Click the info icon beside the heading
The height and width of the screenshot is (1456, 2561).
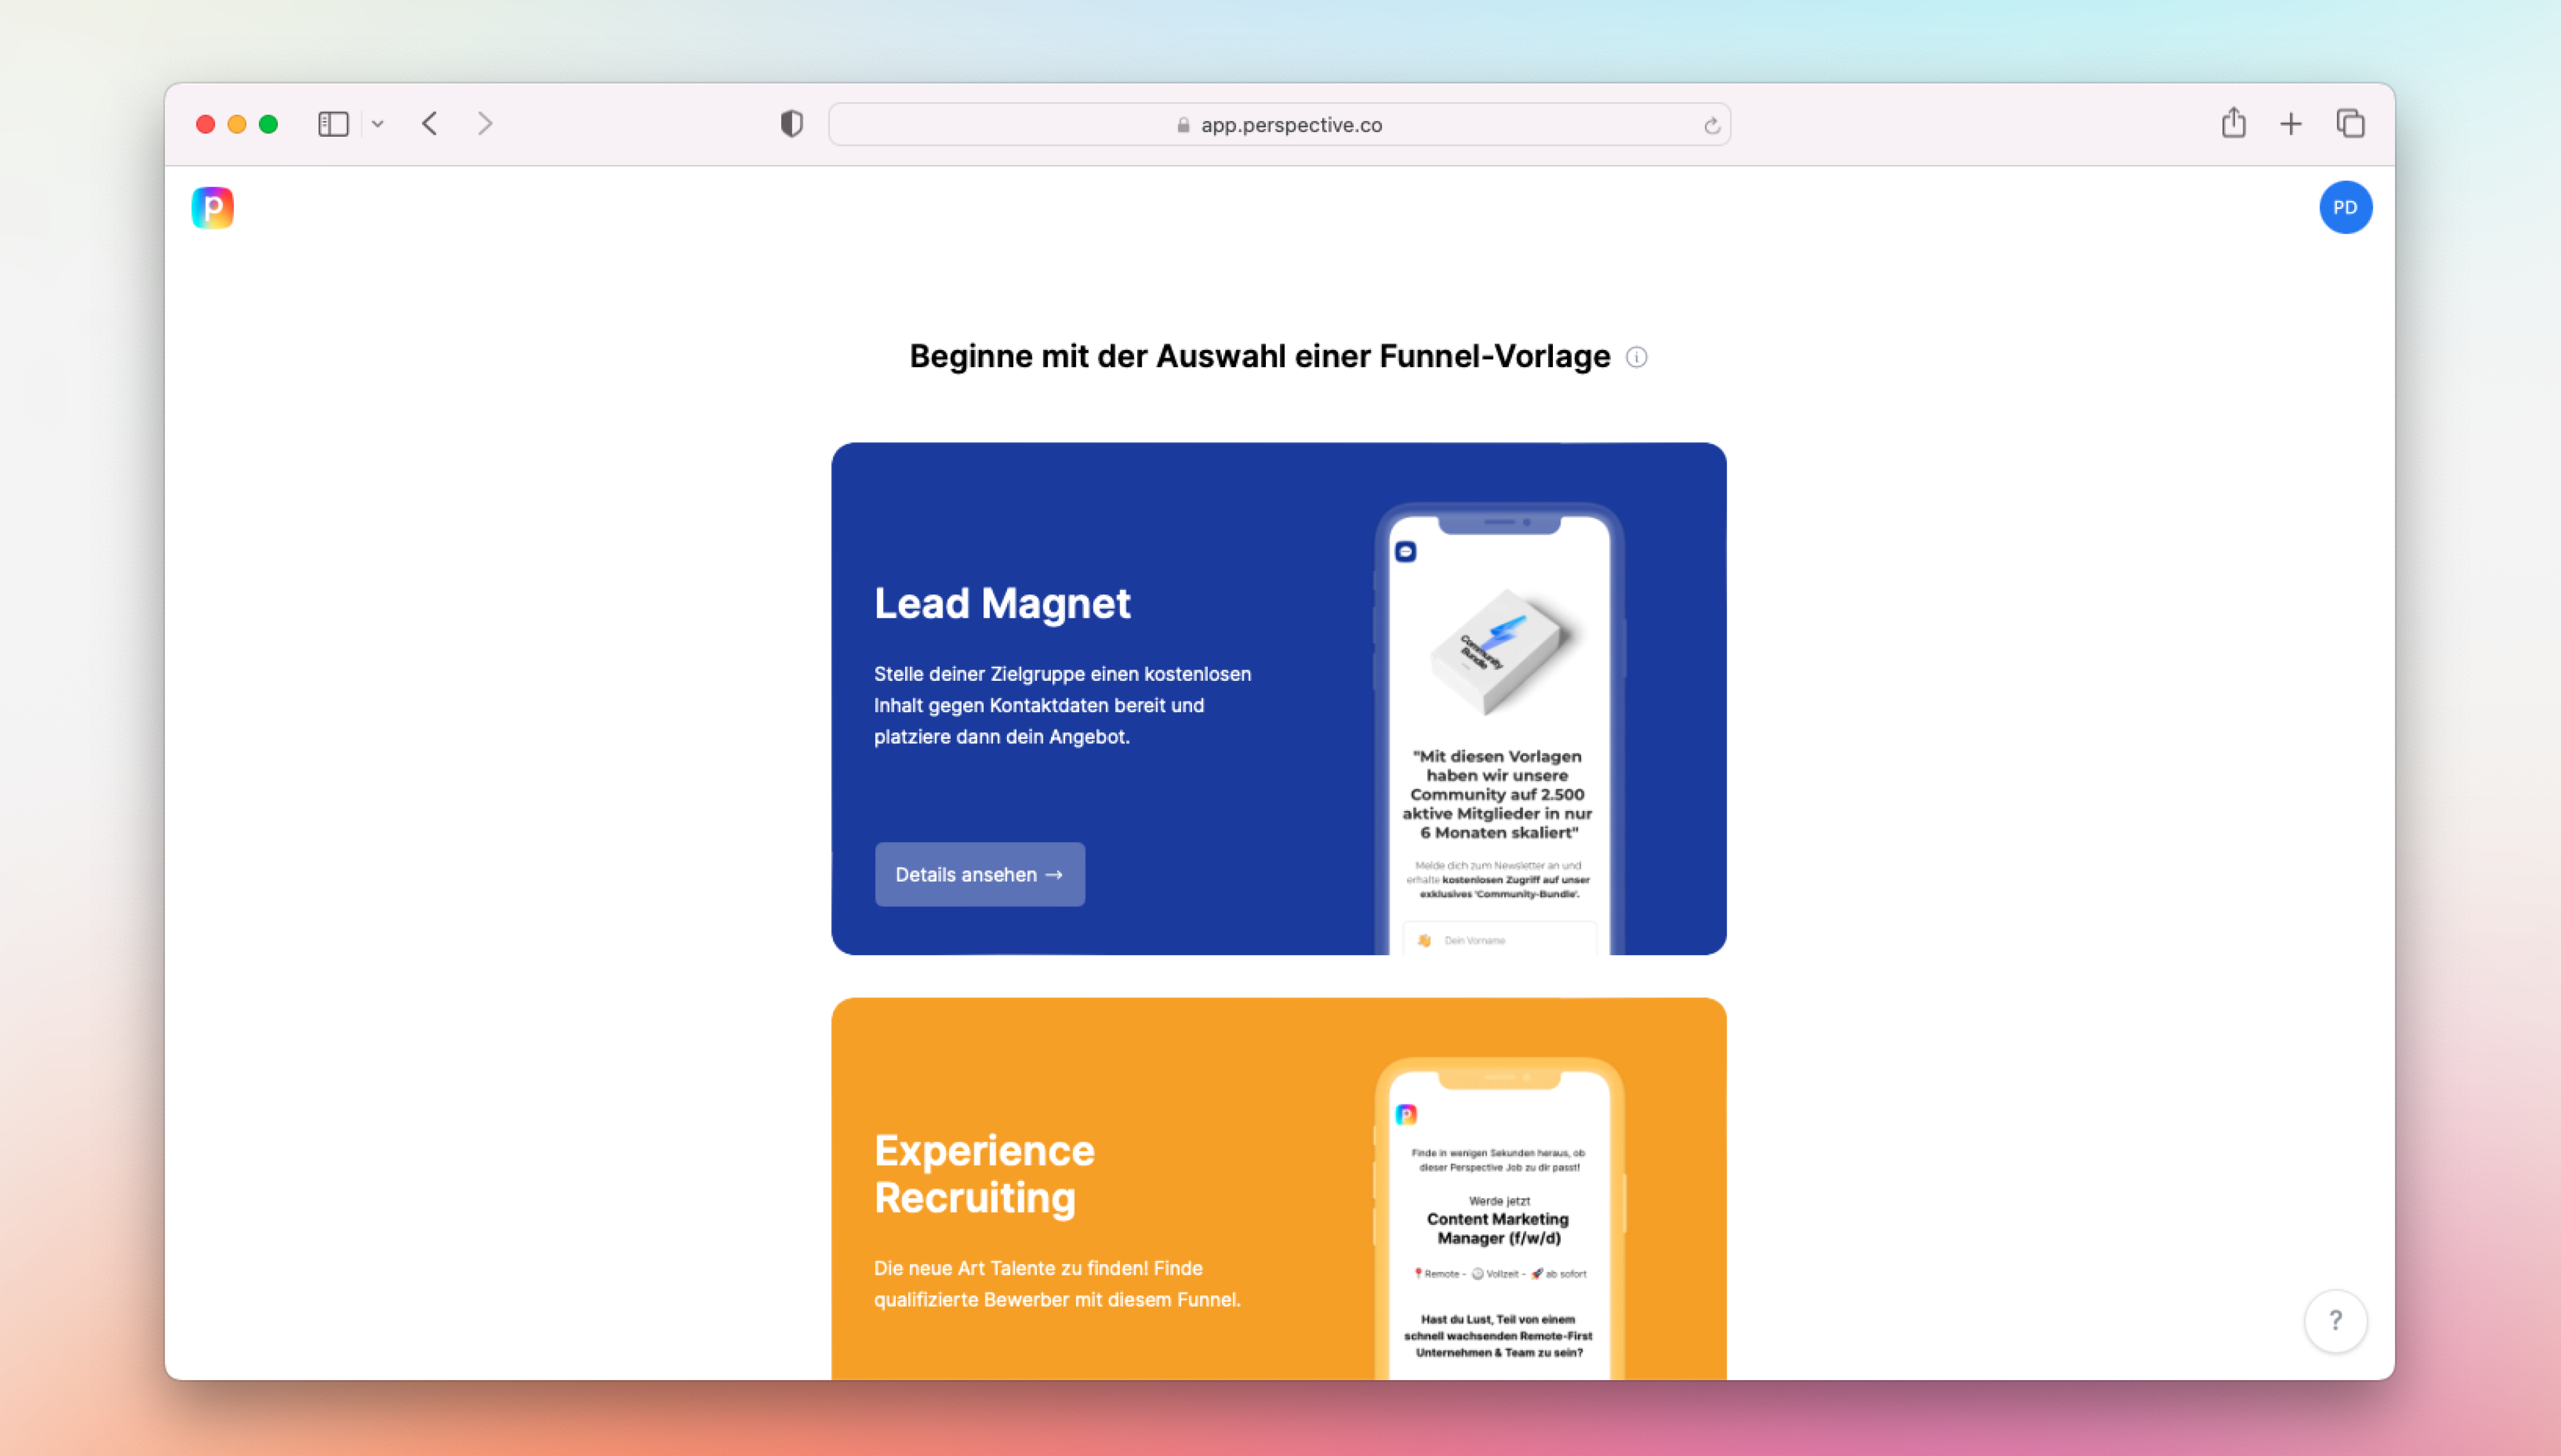[x=1636, y=357]
